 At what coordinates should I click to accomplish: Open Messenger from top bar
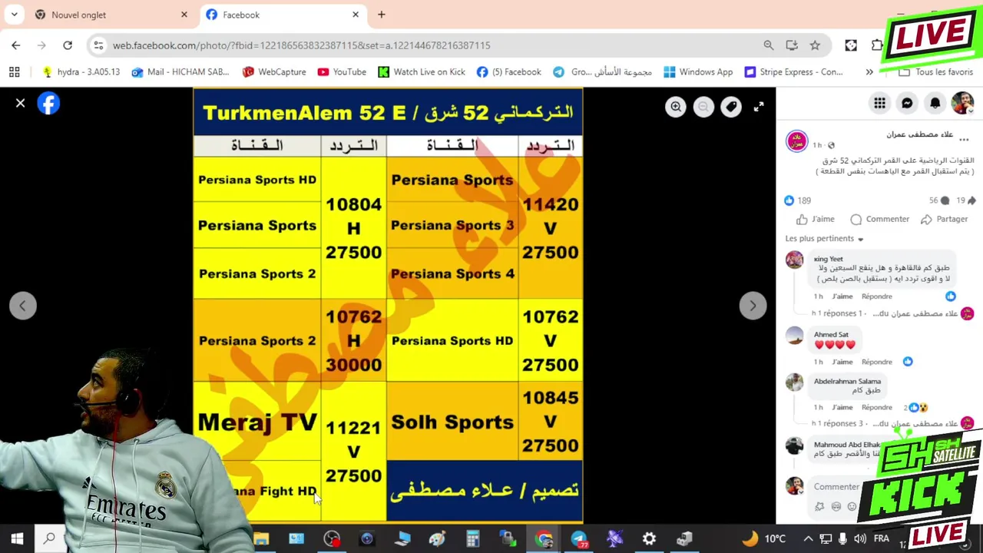coord(907,103)
